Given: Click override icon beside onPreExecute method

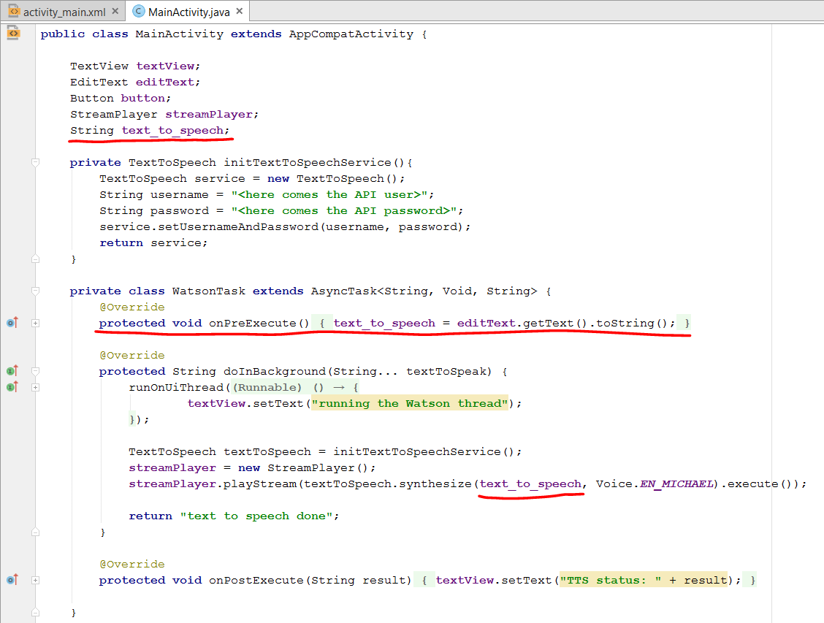Looking at the screenshot, I should (12, 323).
